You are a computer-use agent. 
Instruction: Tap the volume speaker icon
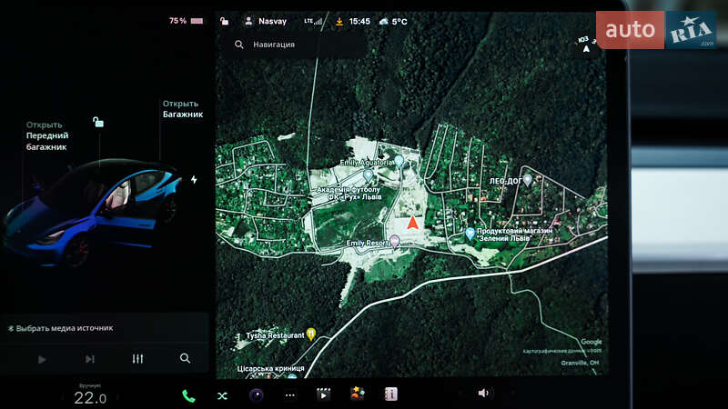click(x=483, y=394)
